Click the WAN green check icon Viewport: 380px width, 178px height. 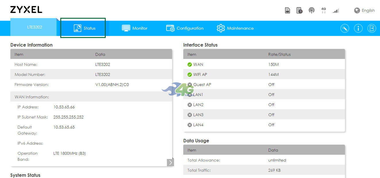[190, 65]
